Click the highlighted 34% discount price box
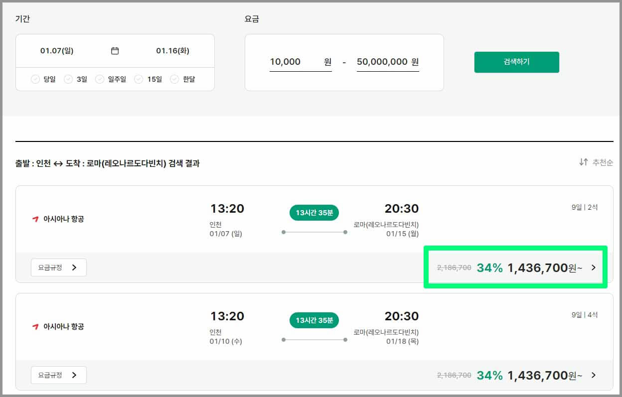 pyautogui.click(x=516, y=267)
